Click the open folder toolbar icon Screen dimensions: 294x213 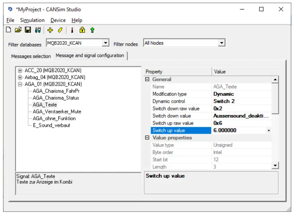(18, 30)
